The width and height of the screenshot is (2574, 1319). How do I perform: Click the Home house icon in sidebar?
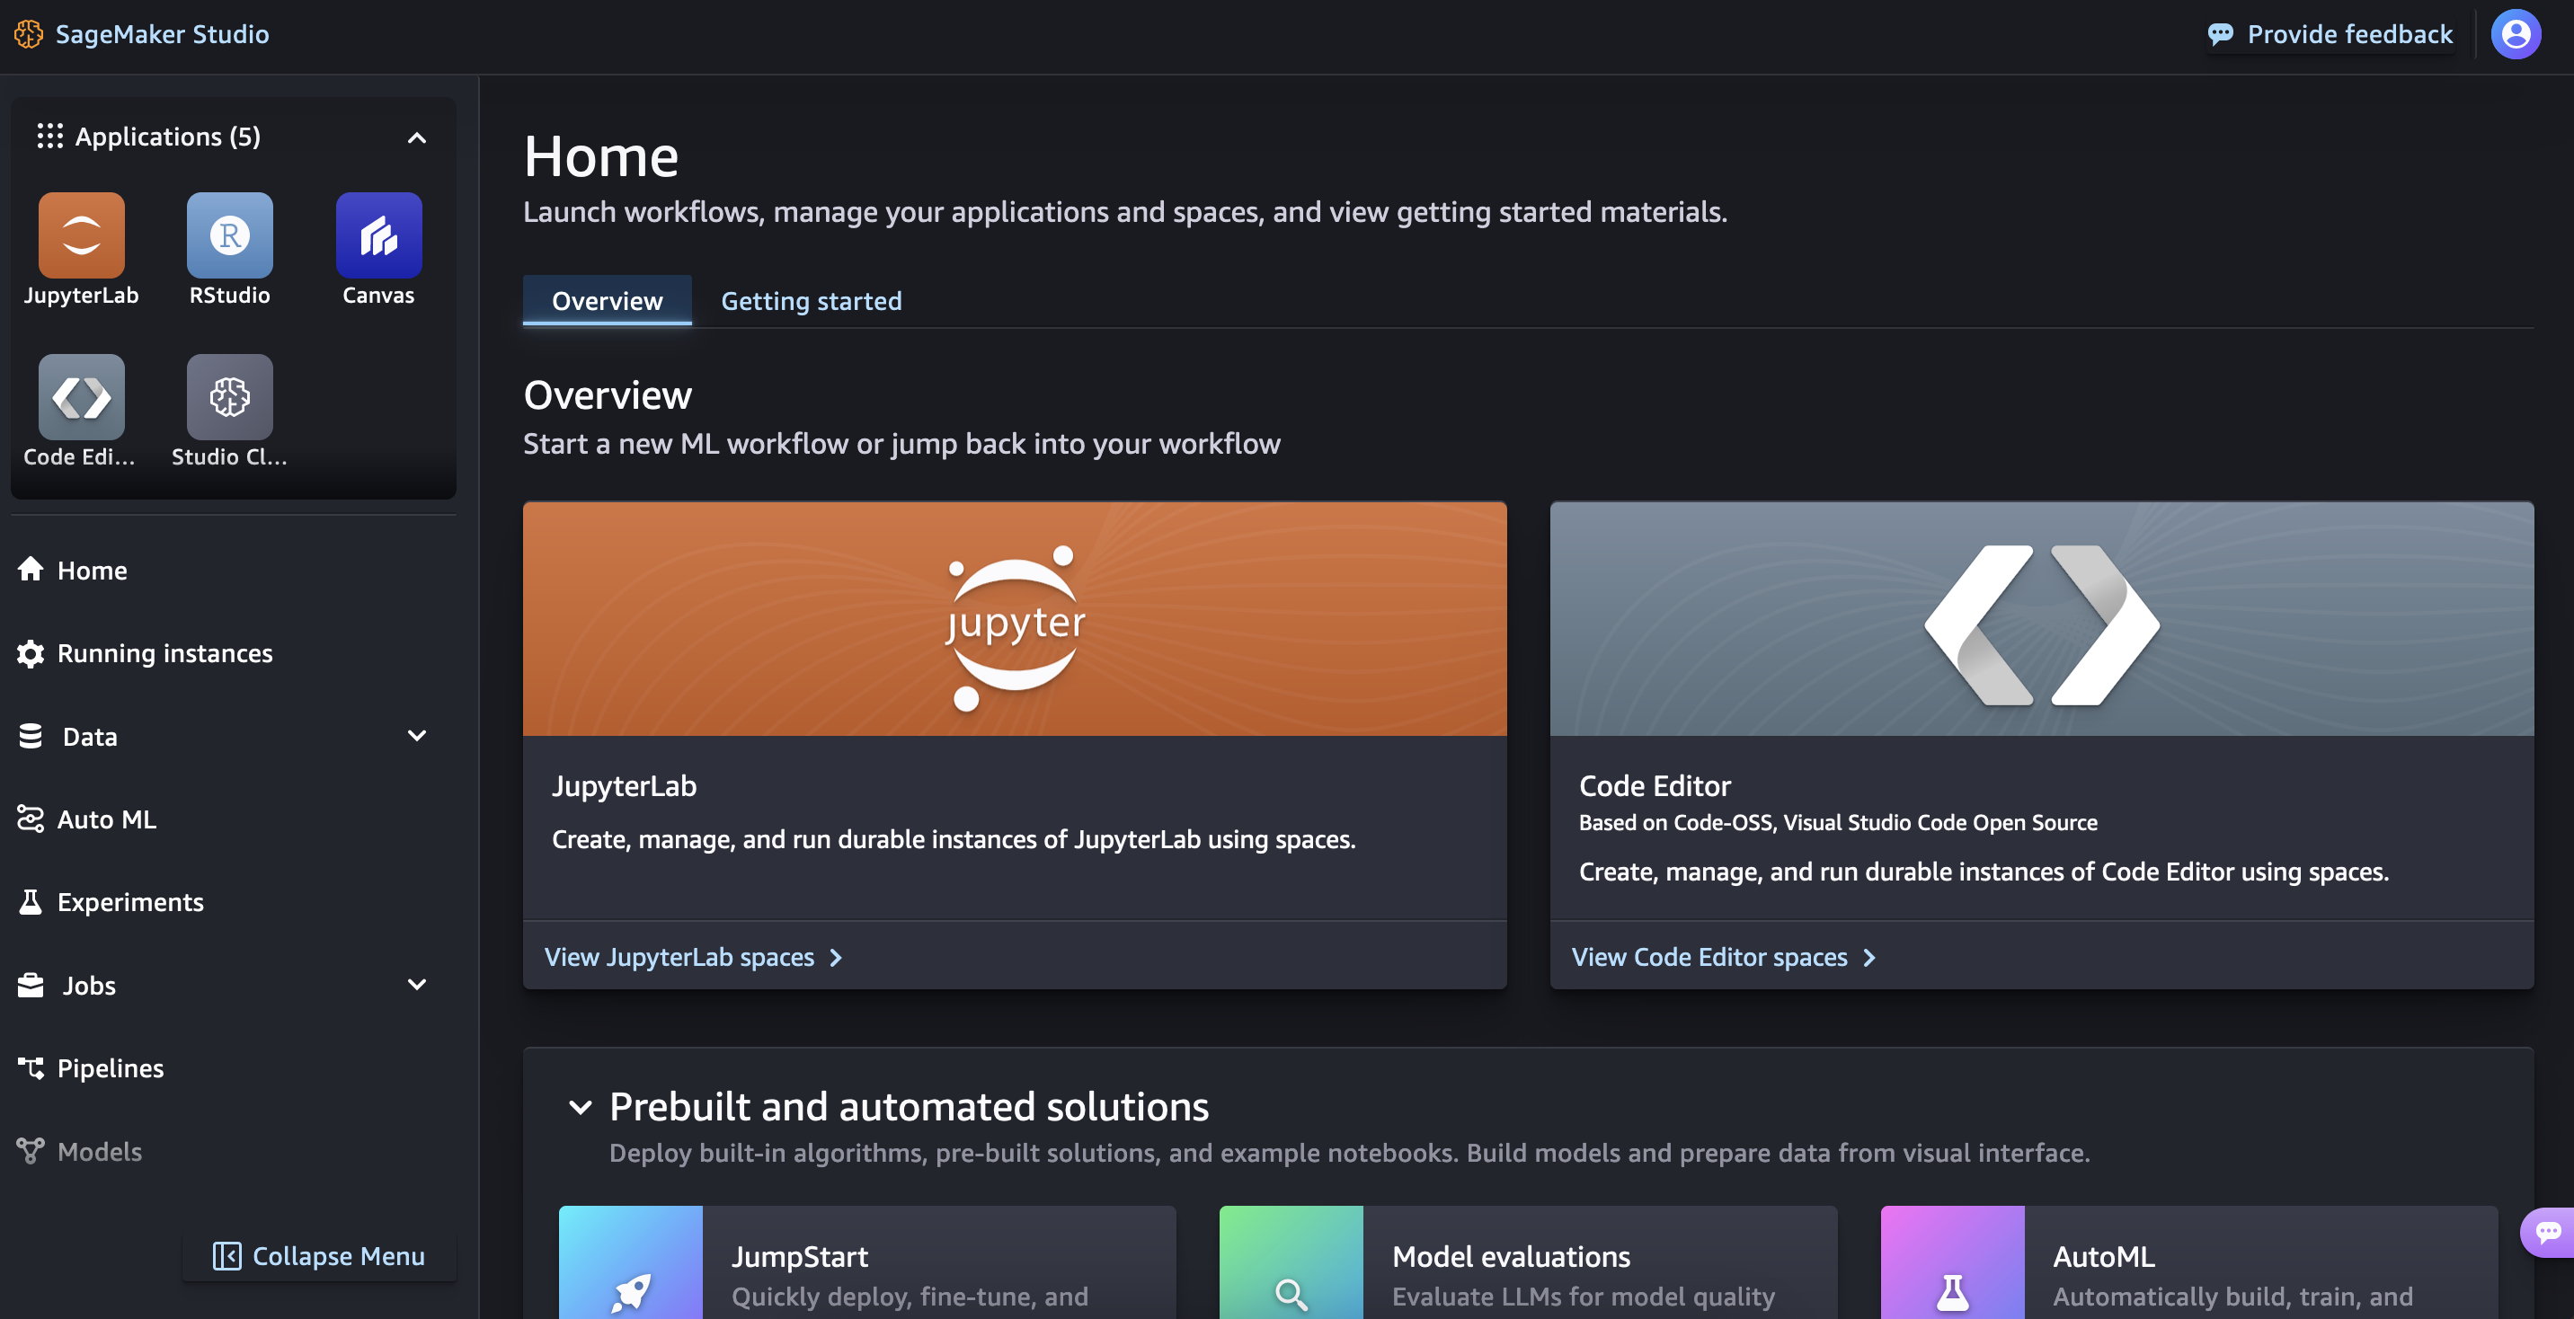tap(30, 569)
